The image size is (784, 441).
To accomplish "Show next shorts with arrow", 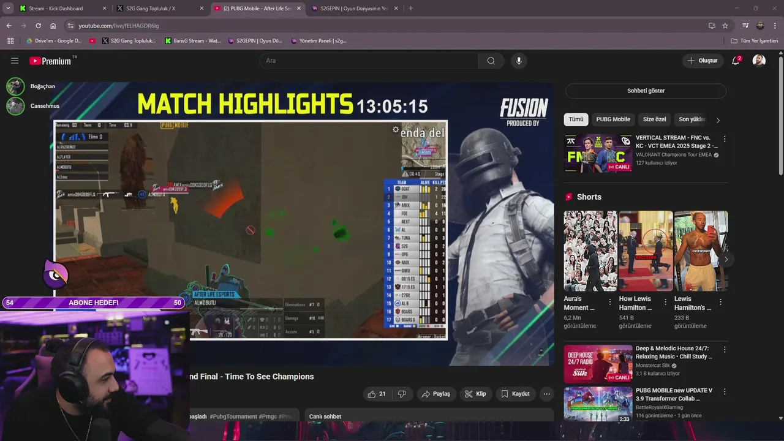I will [726, 259].
